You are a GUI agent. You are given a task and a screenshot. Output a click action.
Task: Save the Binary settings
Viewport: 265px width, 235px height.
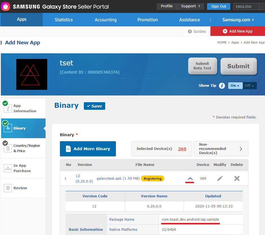(x=95, y=106)
